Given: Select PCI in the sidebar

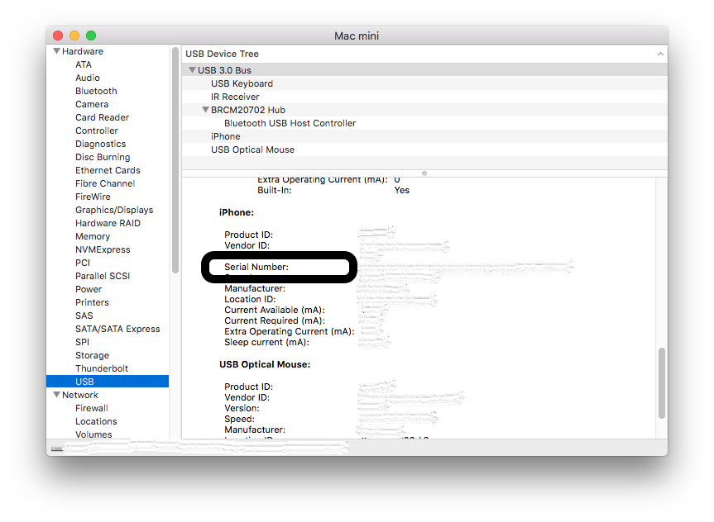Looking at the screenshot, I should 83,263.
